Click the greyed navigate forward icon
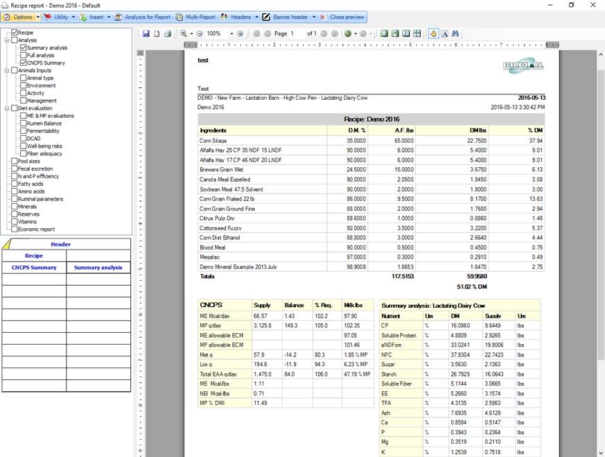Image resolution: width=605 pixels, height=457 pixels. [362, 33]
